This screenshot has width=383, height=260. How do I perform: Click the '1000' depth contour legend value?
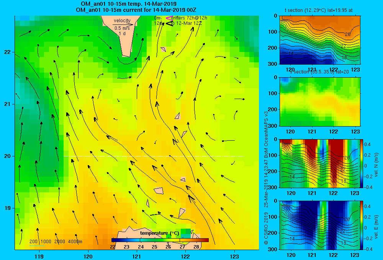pyautogui.click(x=46, y=242)
